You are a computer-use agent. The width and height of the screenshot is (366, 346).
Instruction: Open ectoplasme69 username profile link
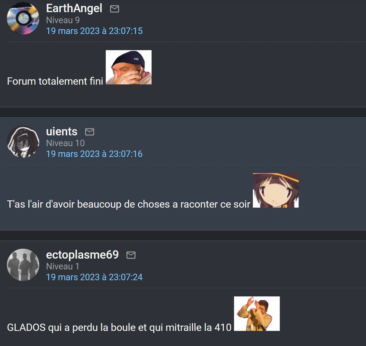pos(83,255)
